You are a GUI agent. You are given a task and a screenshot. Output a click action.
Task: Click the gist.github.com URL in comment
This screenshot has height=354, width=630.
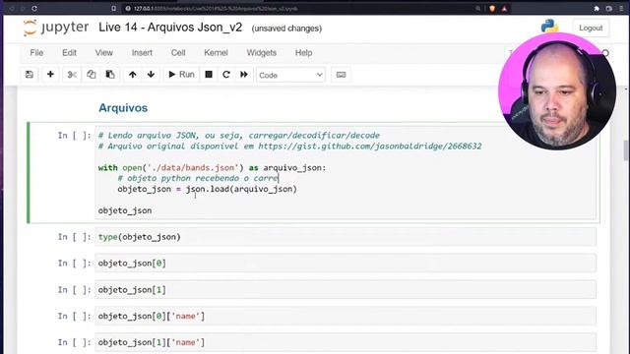click(x=370, y=147)
